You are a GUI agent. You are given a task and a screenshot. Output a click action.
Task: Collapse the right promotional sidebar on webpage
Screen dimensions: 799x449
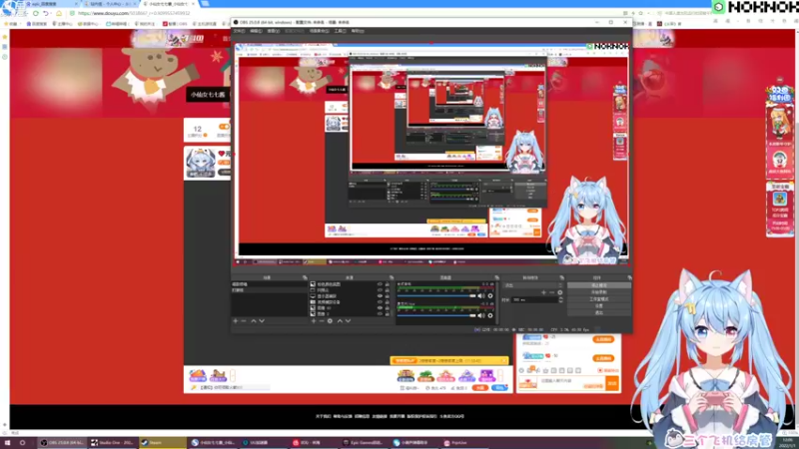pyautogui.click(x=780, y=80)
